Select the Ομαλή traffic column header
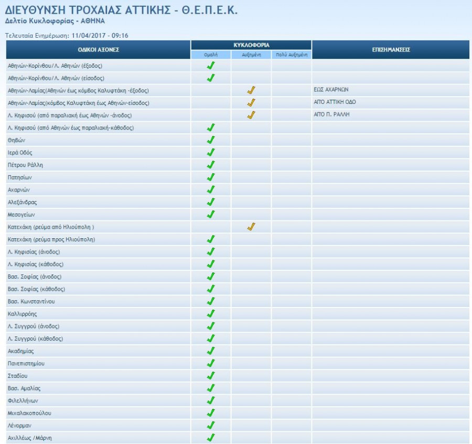Image resolution: width=472 pixels, height=444 pixels. point(211,55)
